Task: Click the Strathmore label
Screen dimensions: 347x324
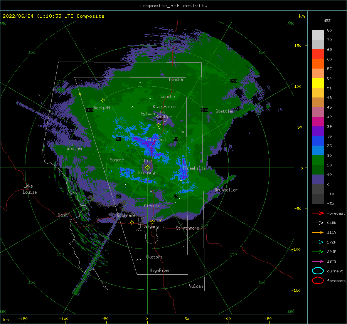Action: 187,228
